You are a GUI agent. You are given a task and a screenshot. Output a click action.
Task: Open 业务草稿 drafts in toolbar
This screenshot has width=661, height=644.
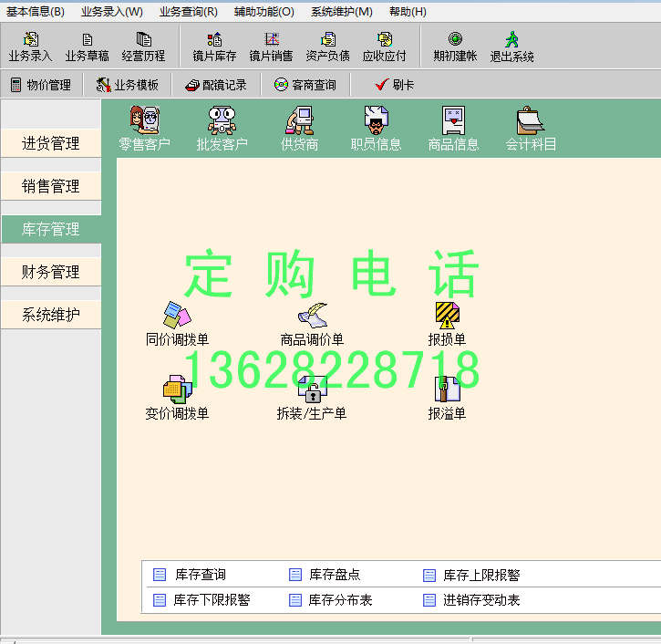(x=87, y=47)
